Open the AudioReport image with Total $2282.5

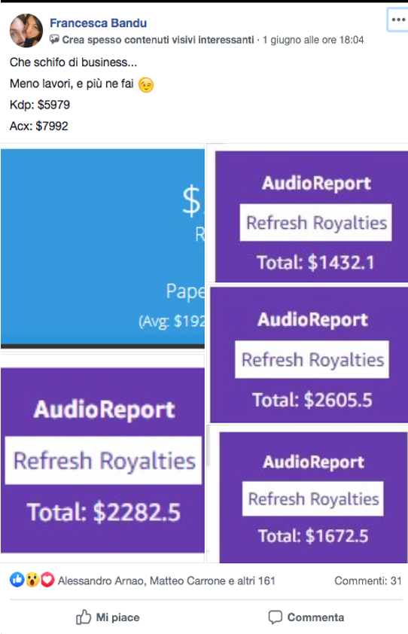tap(102, 460)
